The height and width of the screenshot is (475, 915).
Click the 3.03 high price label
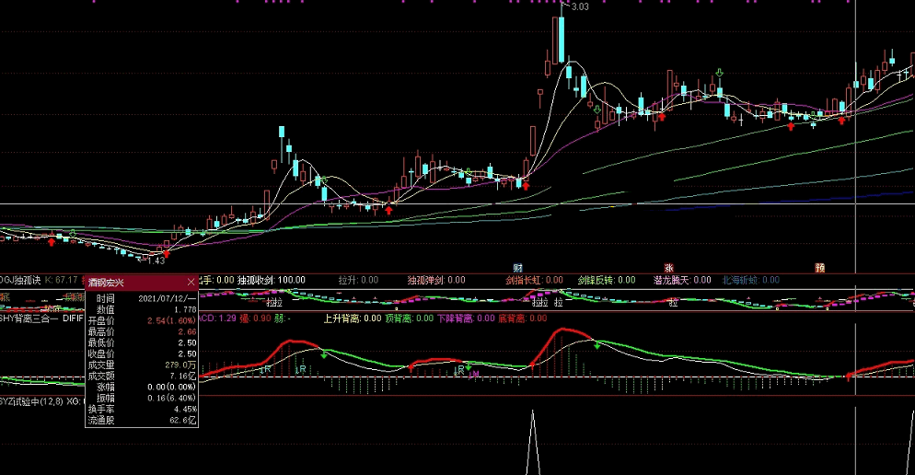click(x=580, y=6)
